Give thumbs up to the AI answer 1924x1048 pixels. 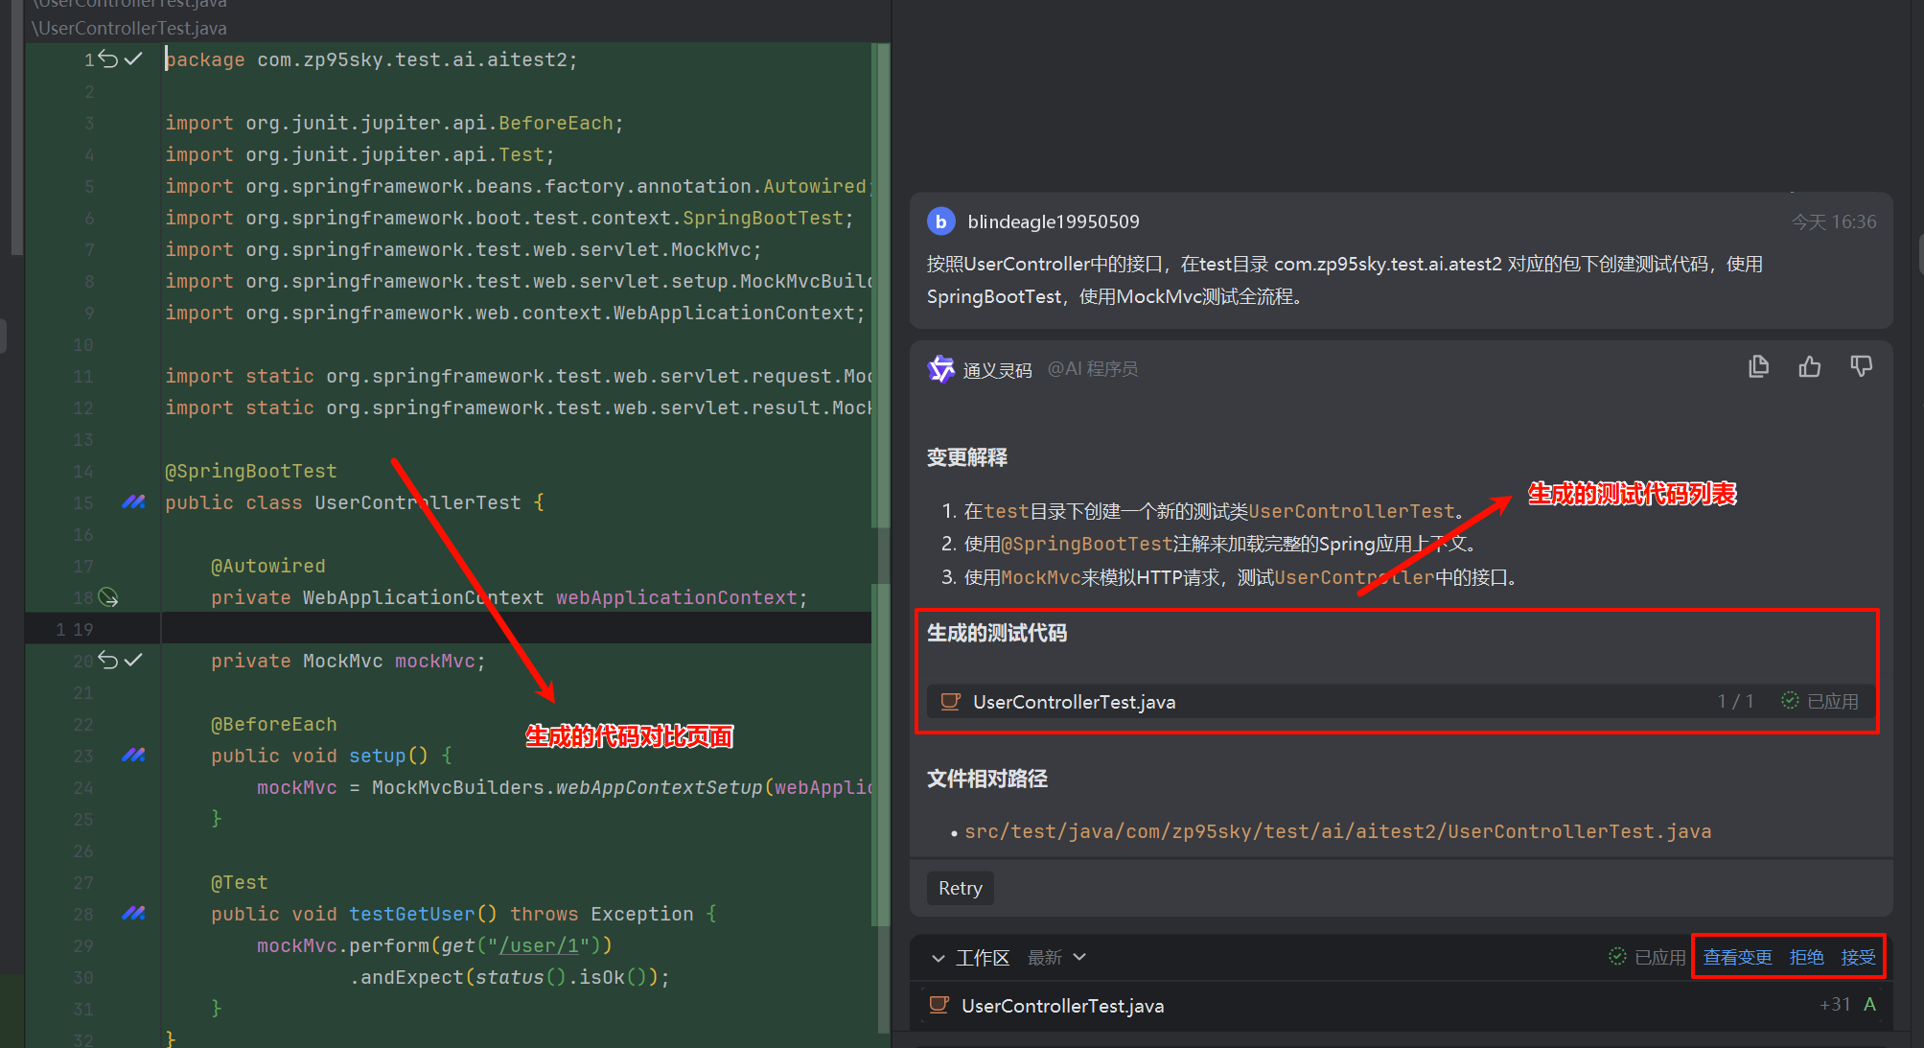pyautogui.click(x=1810, y=366)
